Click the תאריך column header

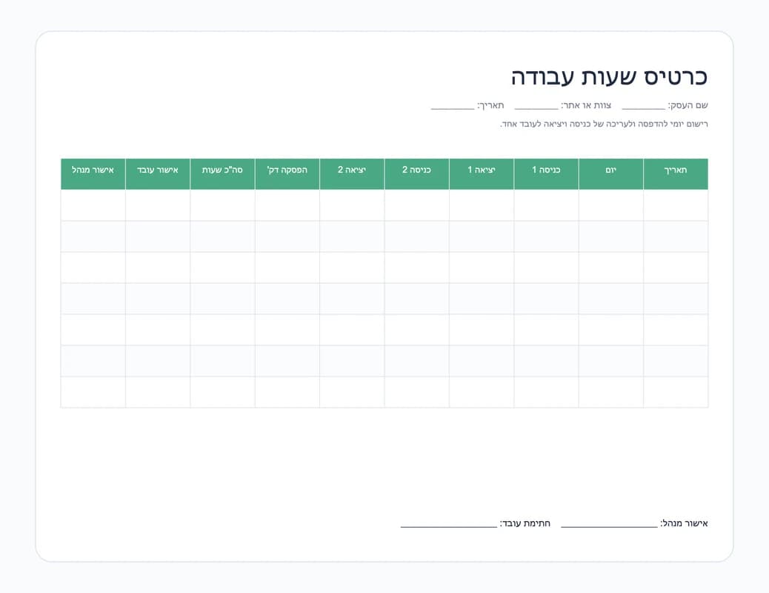pos(676,173)
